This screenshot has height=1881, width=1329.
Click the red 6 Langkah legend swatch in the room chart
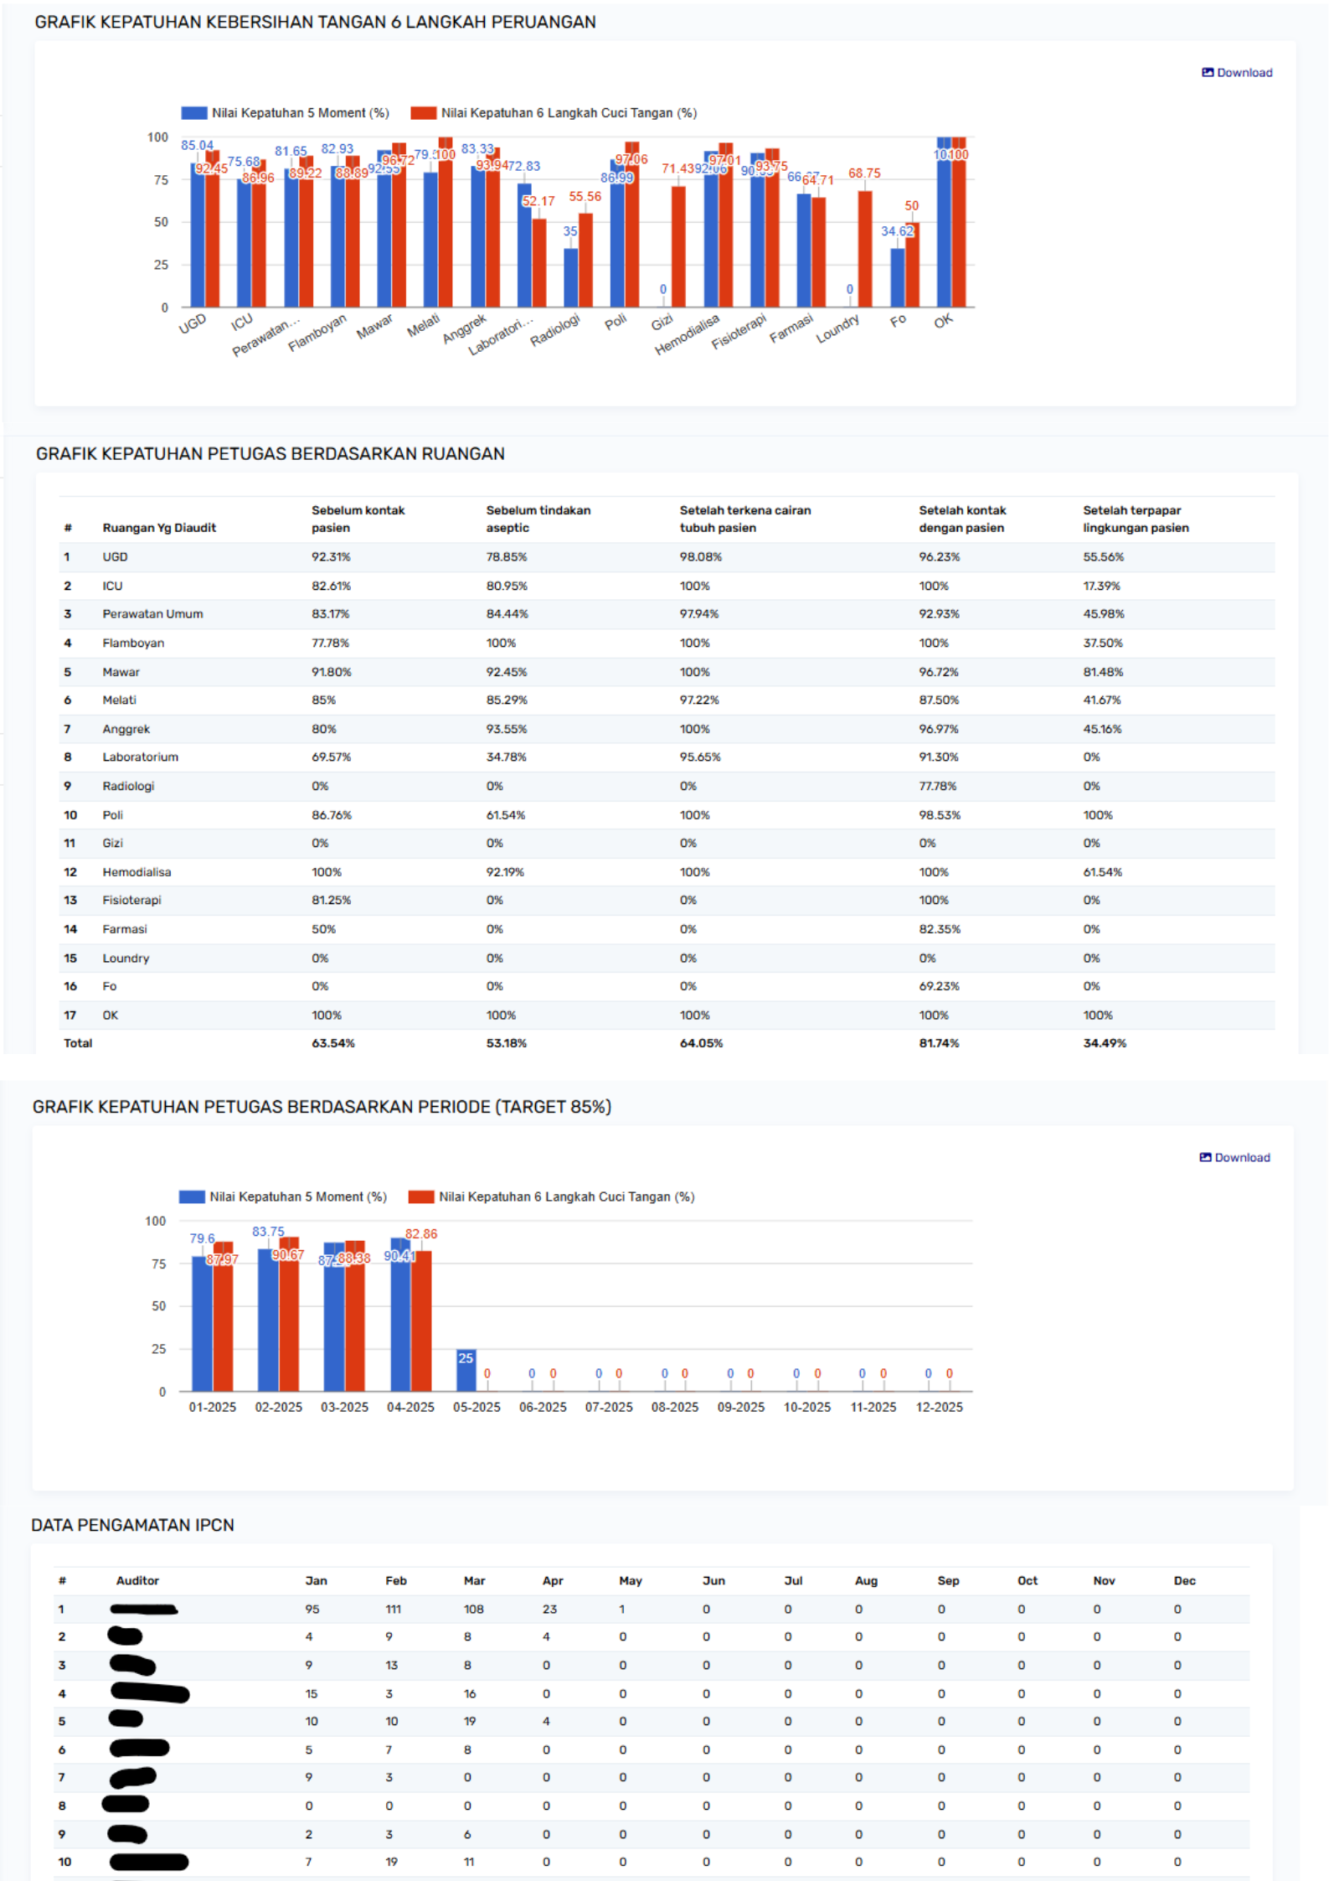(423, 113)
